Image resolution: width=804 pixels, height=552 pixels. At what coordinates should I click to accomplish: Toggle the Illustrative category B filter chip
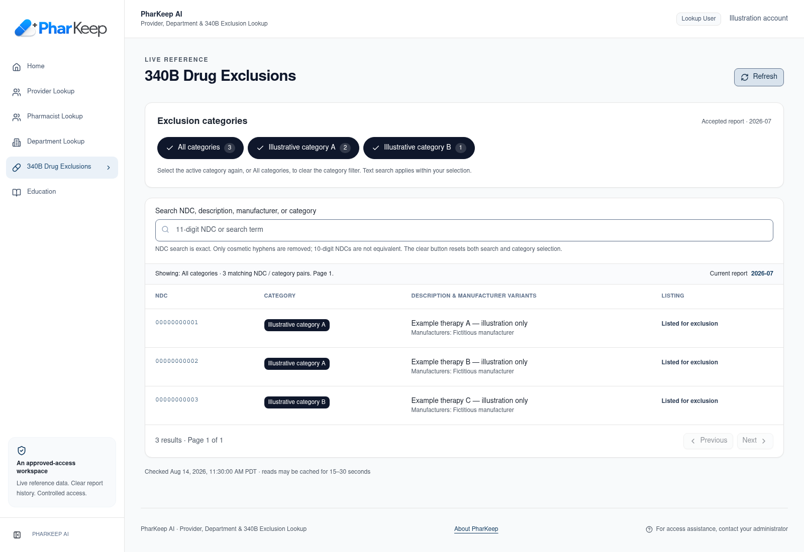[419, 148]
